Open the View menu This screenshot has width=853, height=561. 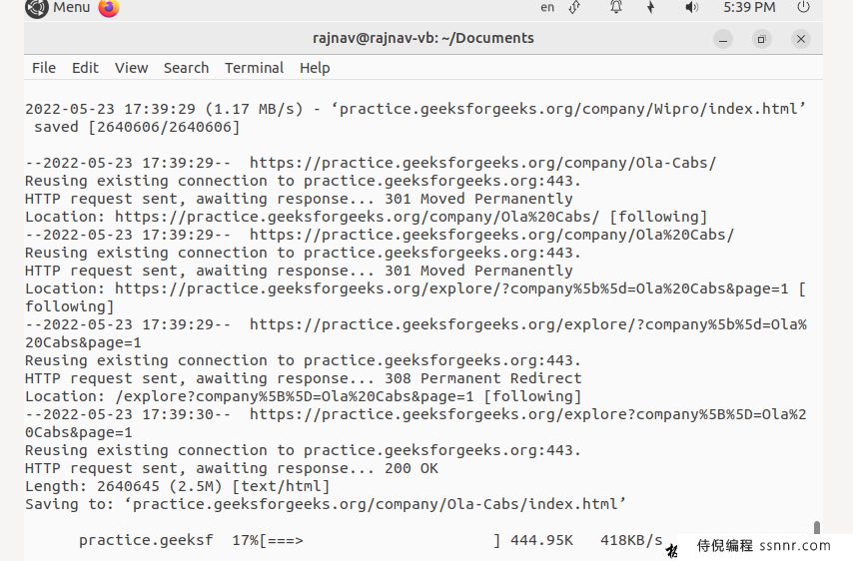click(x=131, y=68)
